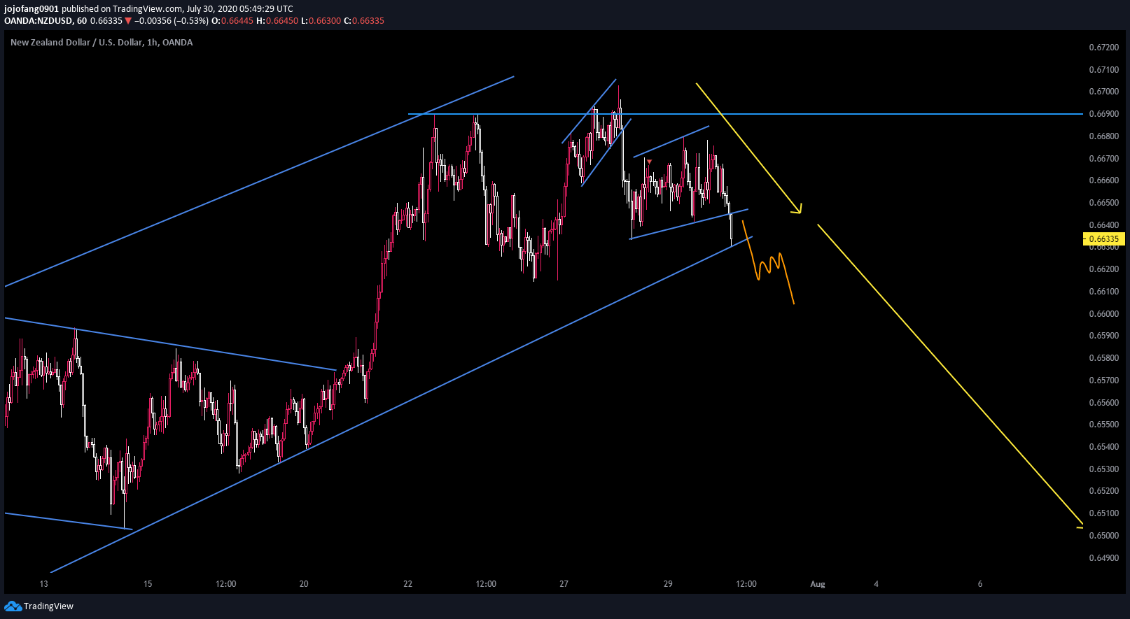Click the date label 22 on time axis
The width and height of the screenshot is (1130, 619).
point(408,584)
